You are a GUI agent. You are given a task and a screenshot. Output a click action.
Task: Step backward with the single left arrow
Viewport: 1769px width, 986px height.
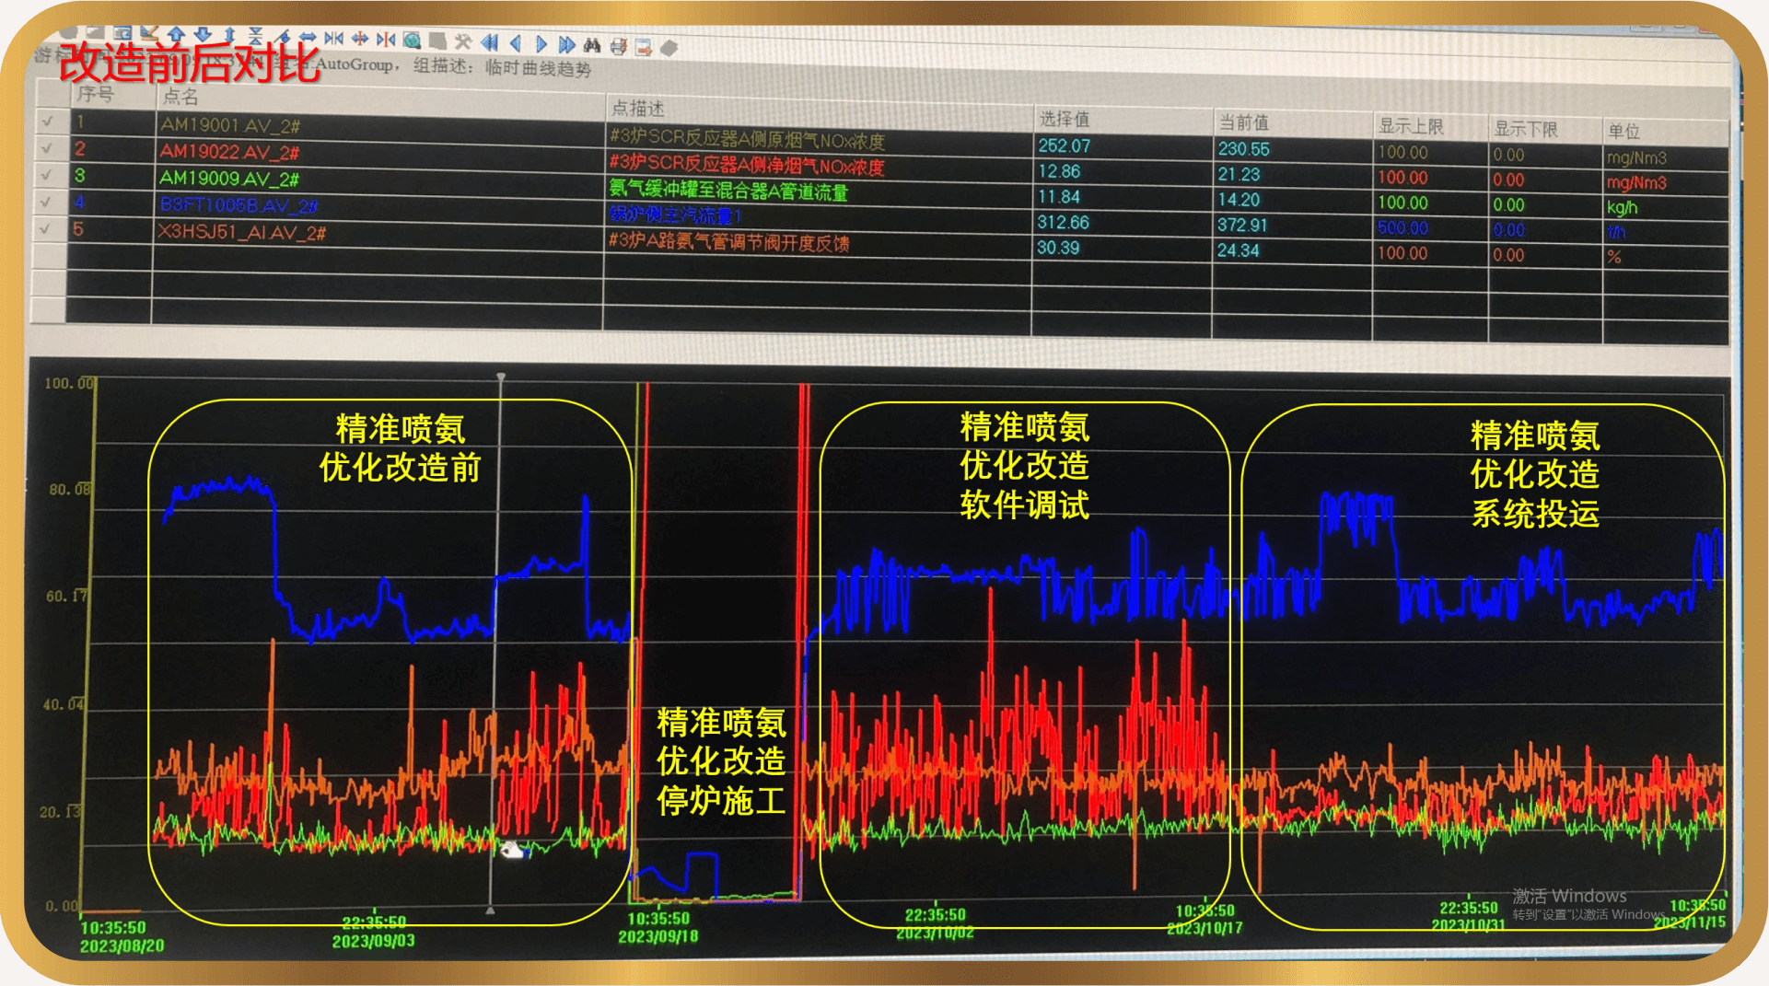point(515,43)
